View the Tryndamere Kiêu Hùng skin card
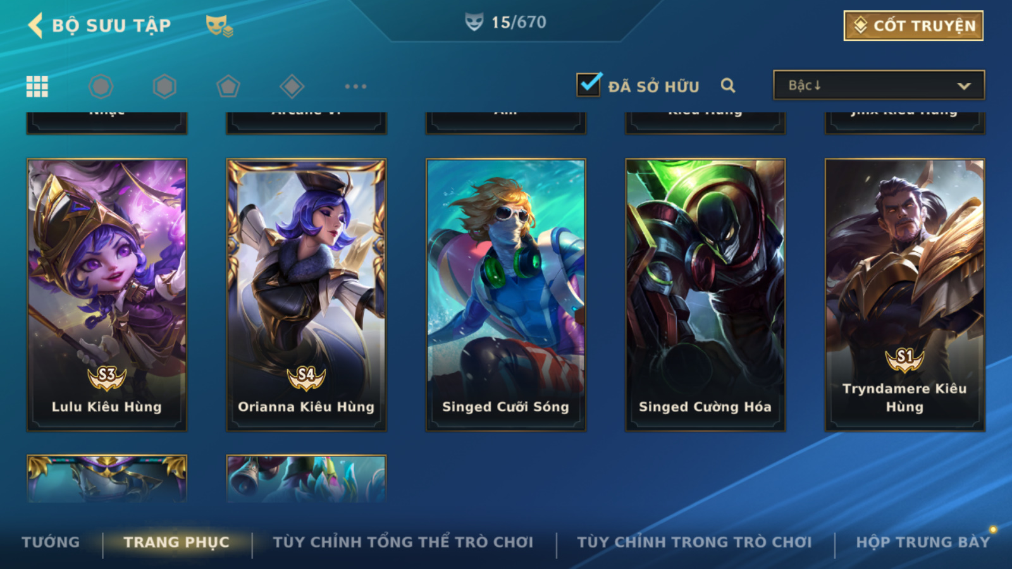 point(904,295)
